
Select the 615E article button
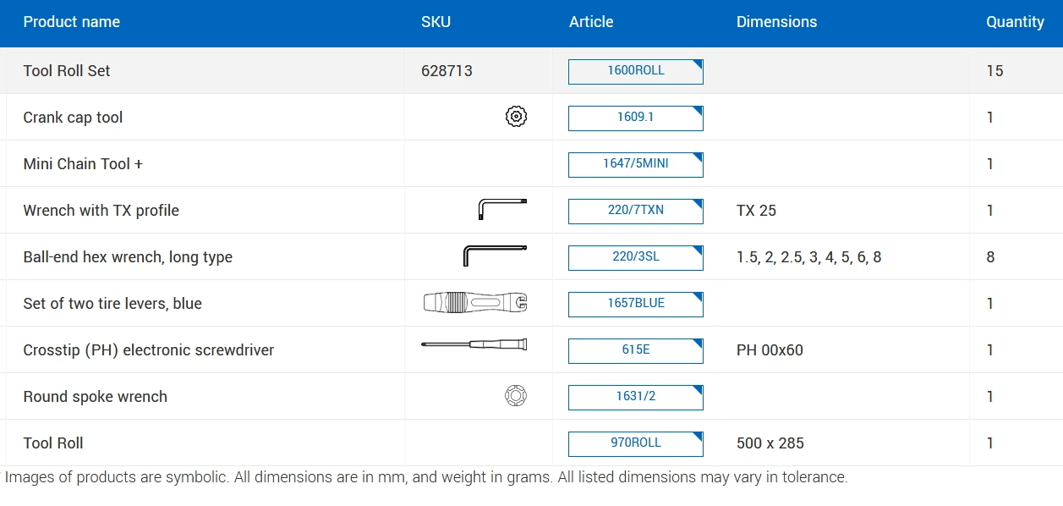(x=635, y=350)
